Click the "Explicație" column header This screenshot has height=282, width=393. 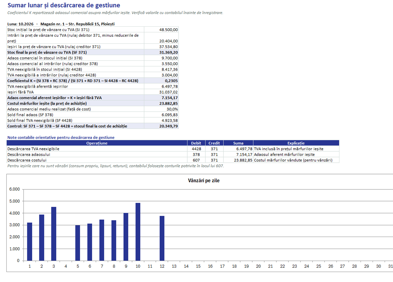pyautogui.click(x=296, y=143)
